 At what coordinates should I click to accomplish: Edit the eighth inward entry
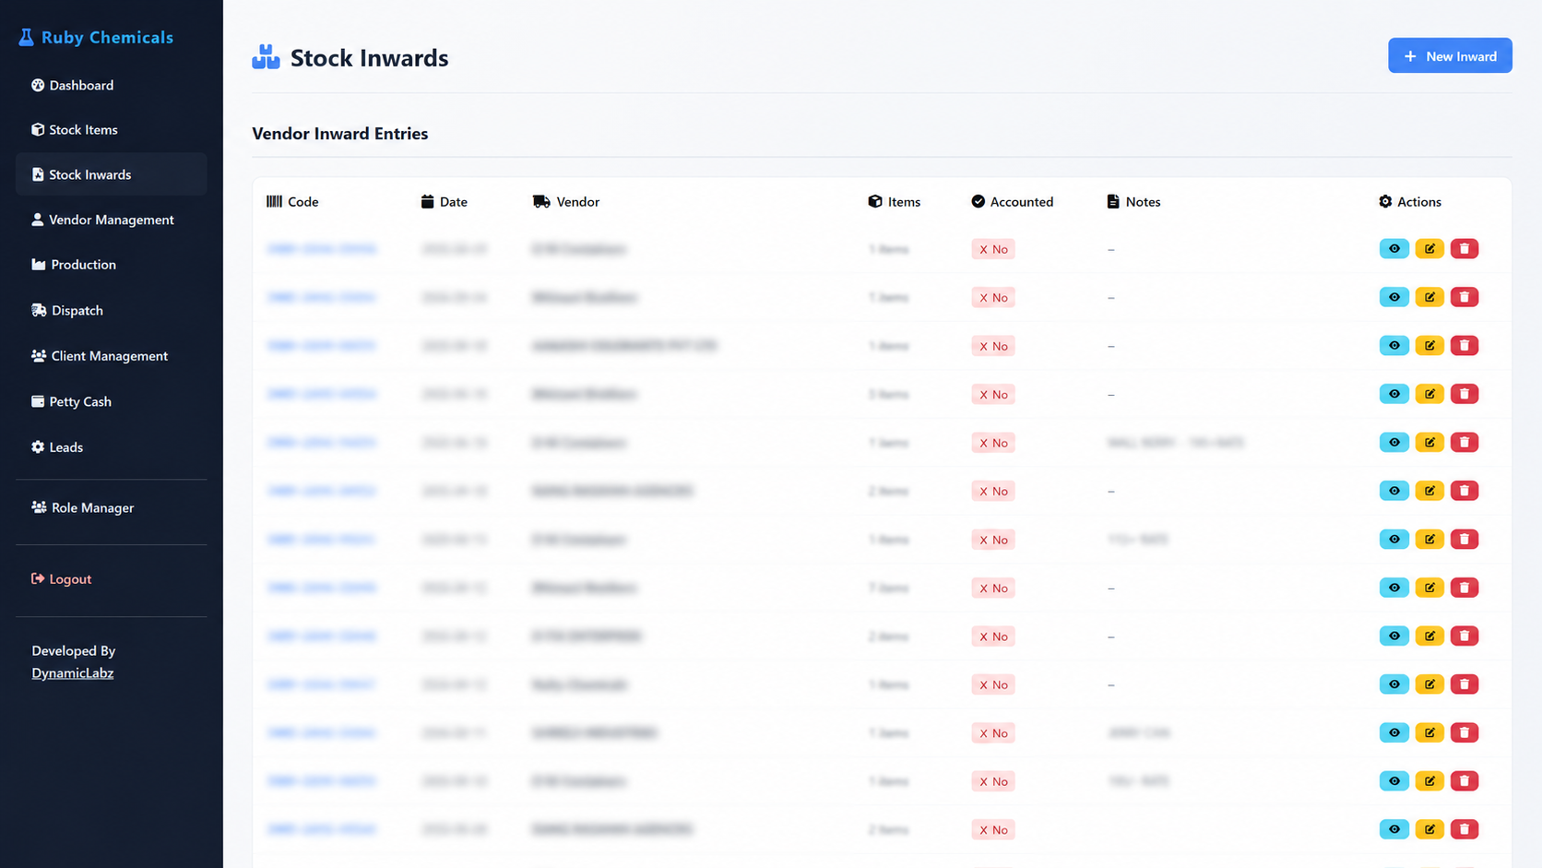(x=1429, y=588)
